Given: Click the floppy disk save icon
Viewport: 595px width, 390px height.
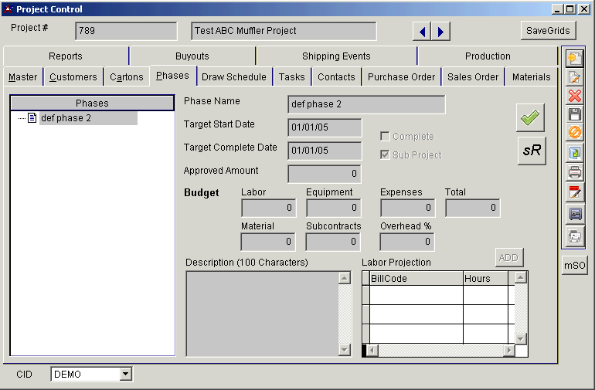Looking at the screenshot, I should pyautogui.click(x=574, y=114).
